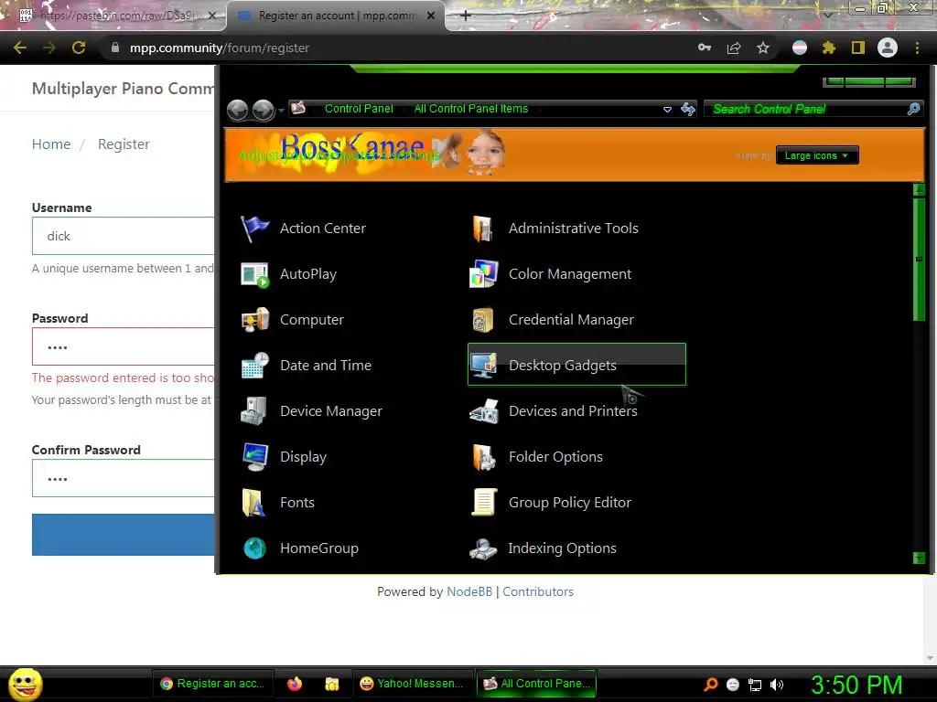
Task: Select the Register an account tab
Action: tap(336, 16)
